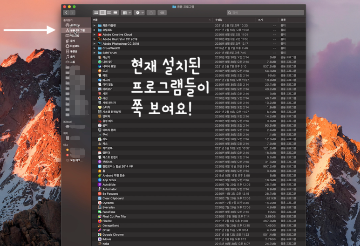
Task: Select the 네이버 웨일 browser app
Action: click(x=107, y=66)
